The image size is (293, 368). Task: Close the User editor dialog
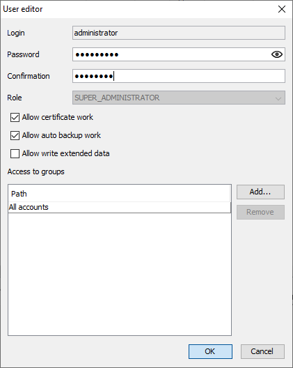[x=281, y=9]
